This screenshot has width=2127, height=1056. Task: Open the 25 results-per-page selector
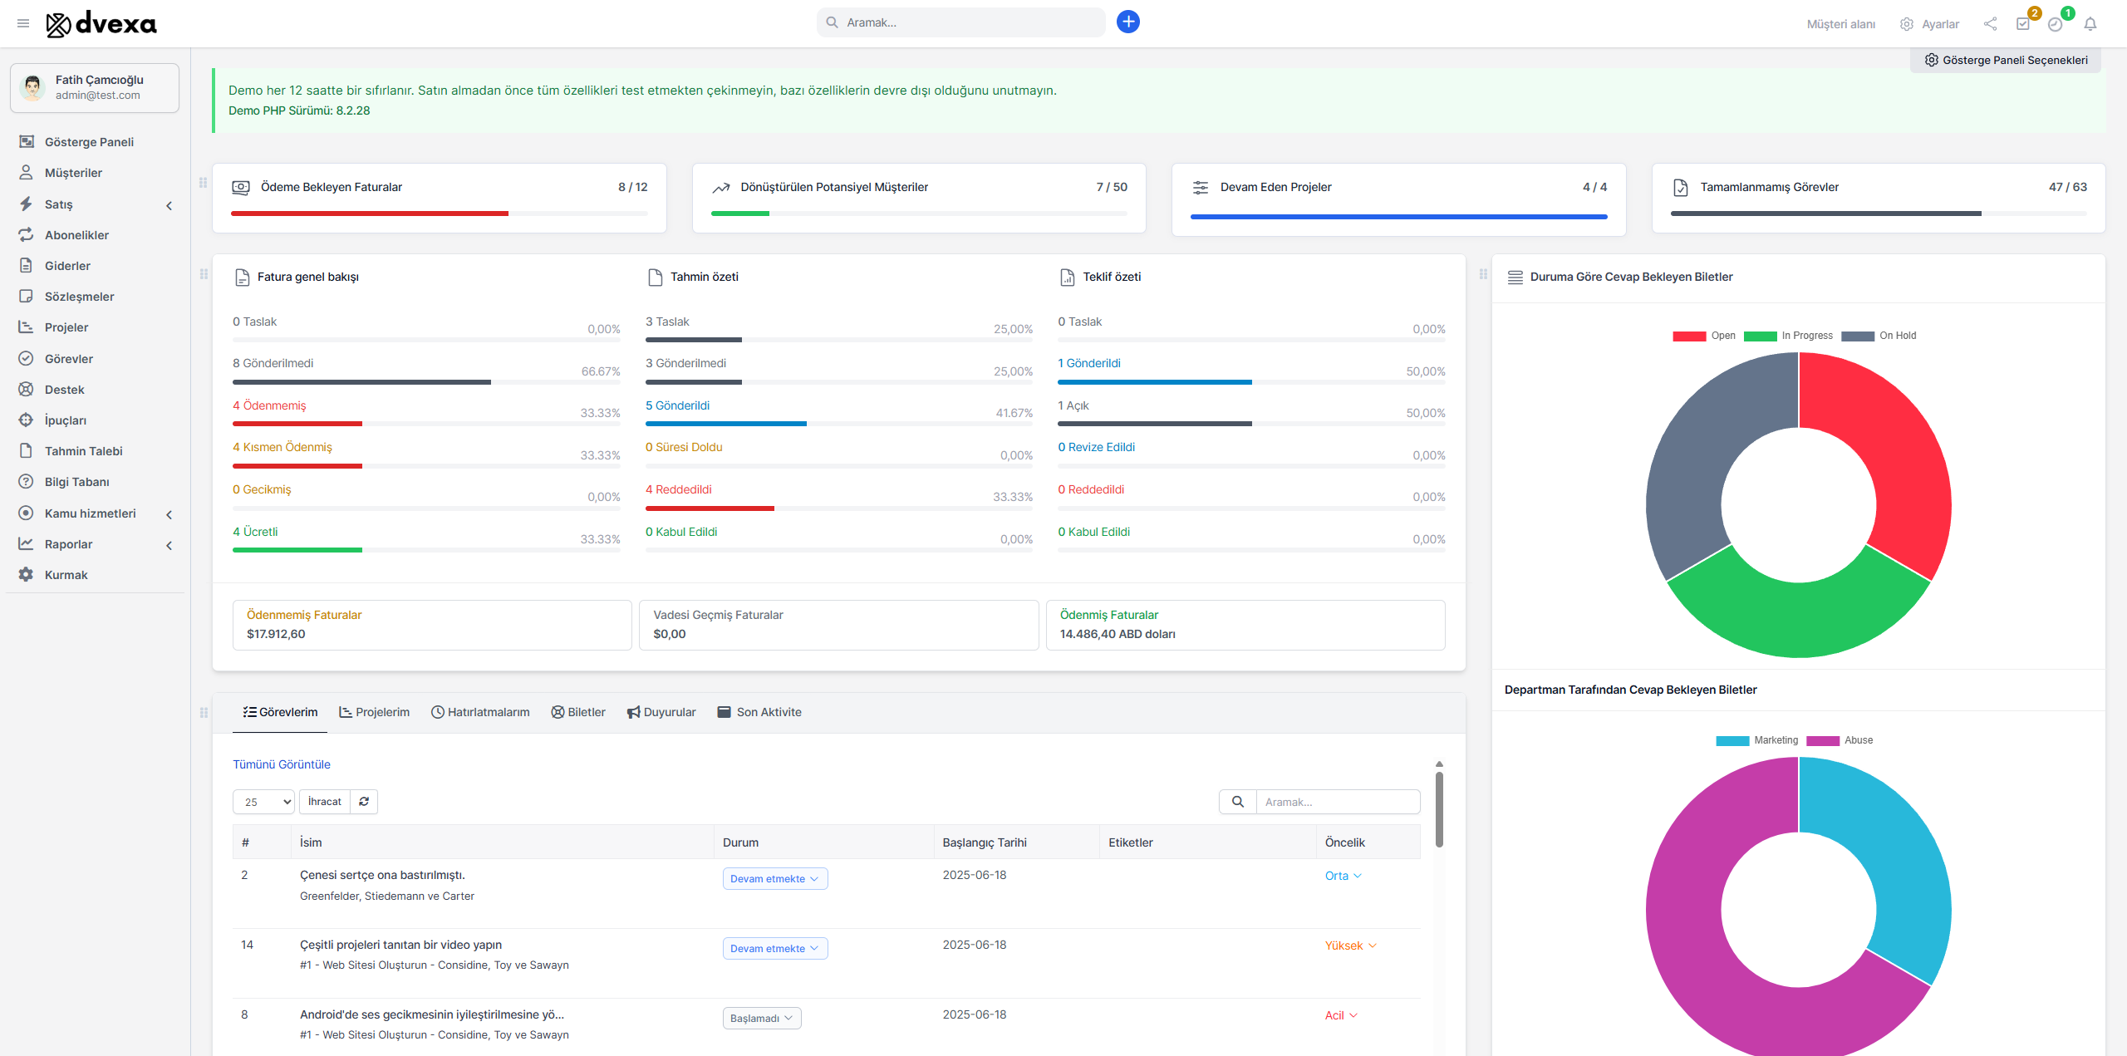point(263,802)
